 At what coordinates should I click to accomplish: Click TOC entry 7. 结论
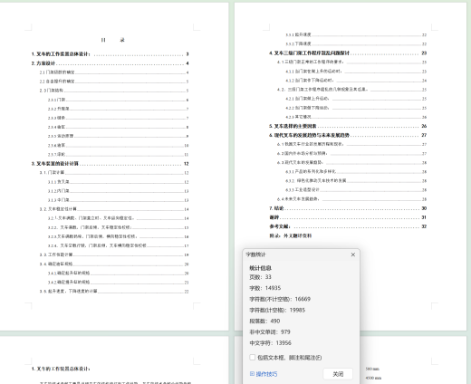pyautogui.click(x=348, y=208)
